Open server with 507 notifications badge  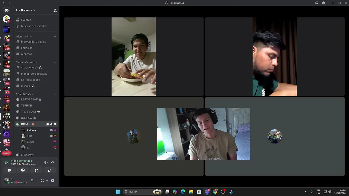tap(7, 90)
